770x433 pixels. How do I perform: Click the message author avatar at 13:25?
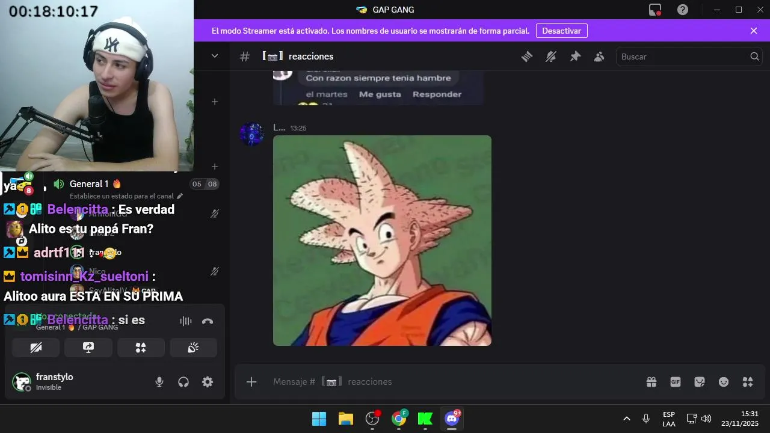pos(251,134)
